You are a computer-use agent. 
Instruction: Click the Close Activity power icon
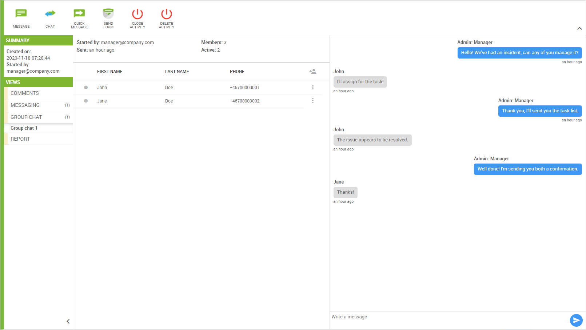pos(137,14)
